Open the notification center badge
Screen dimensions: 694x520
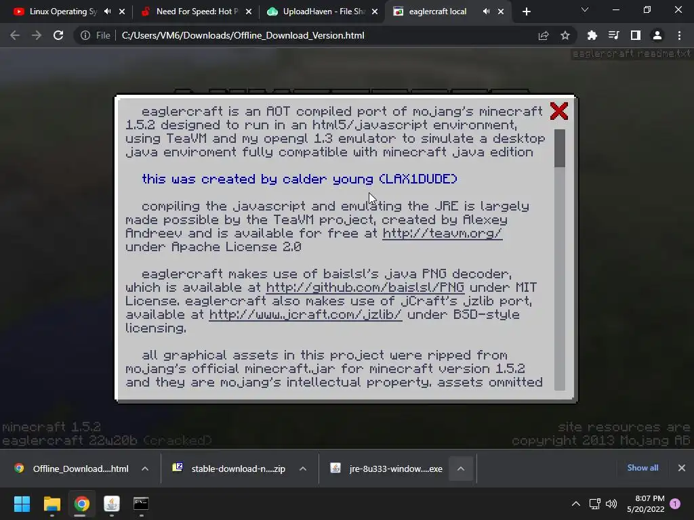pos(675,504)
